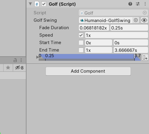Click the Humanoid-GolfSwing clip field
This screenshot has width=149, height=134.
[x=106, y=20]
